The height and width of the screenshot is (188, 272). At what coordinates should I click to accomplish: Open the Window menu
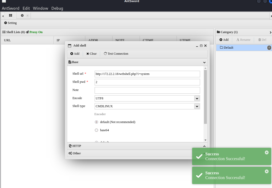[x=40, y=8]
